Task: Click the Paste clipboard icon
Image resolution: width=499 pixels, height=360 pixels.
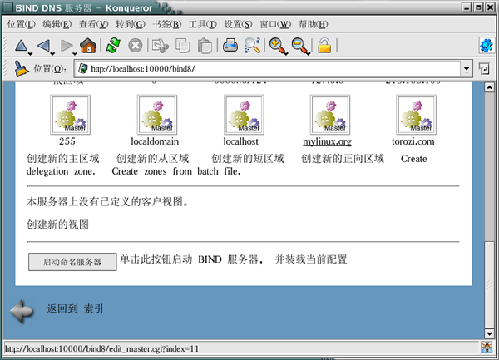Action: point(205,46)
